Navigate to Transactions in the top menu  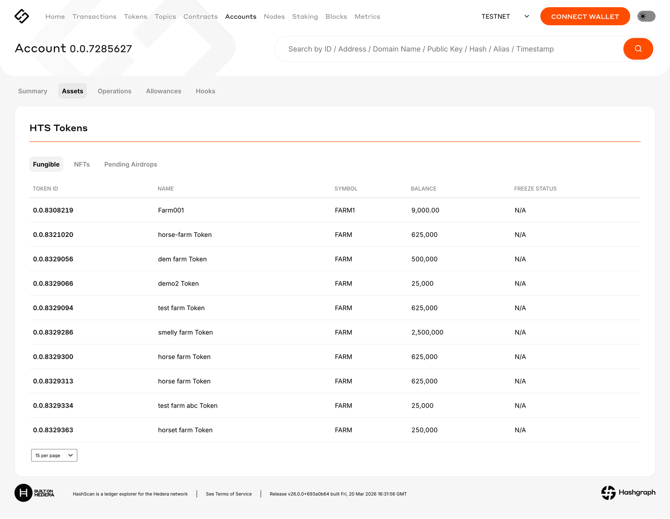pos(94,17)
